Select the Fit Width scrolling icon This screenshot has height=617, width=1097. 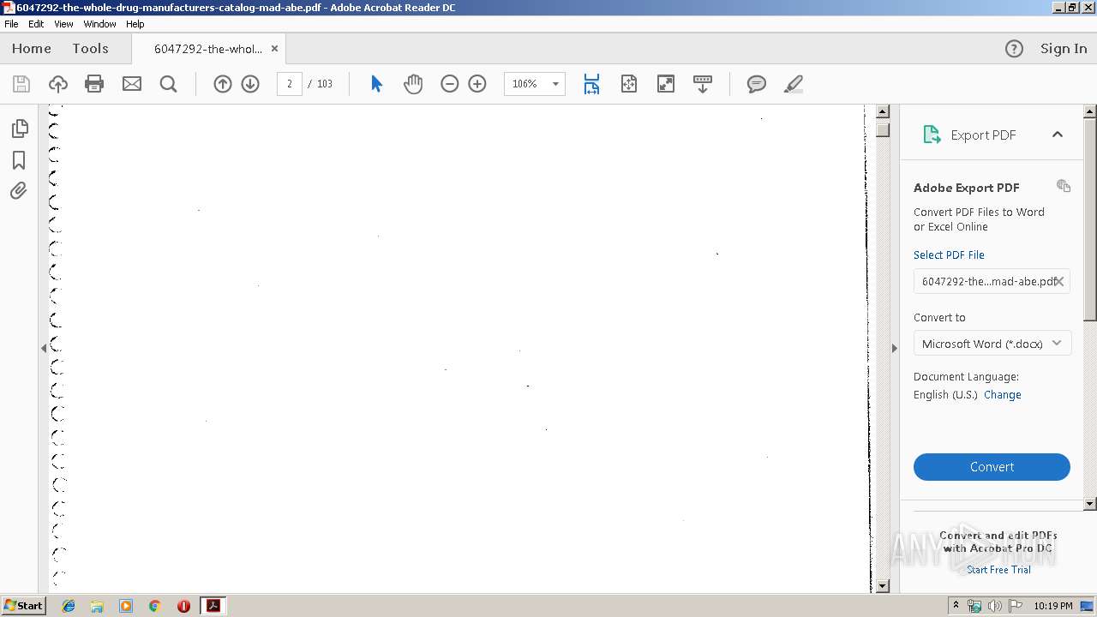591,84
